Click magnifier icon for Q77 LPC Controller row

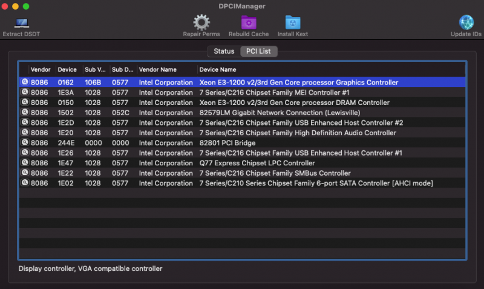point(25,162)
